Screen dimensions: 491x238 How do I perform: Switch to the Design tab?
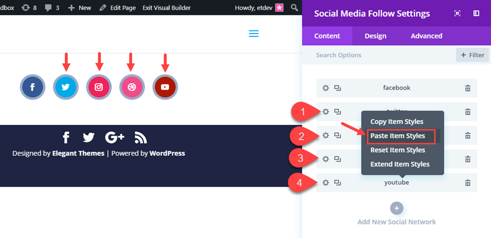click(x=376, y=36)
